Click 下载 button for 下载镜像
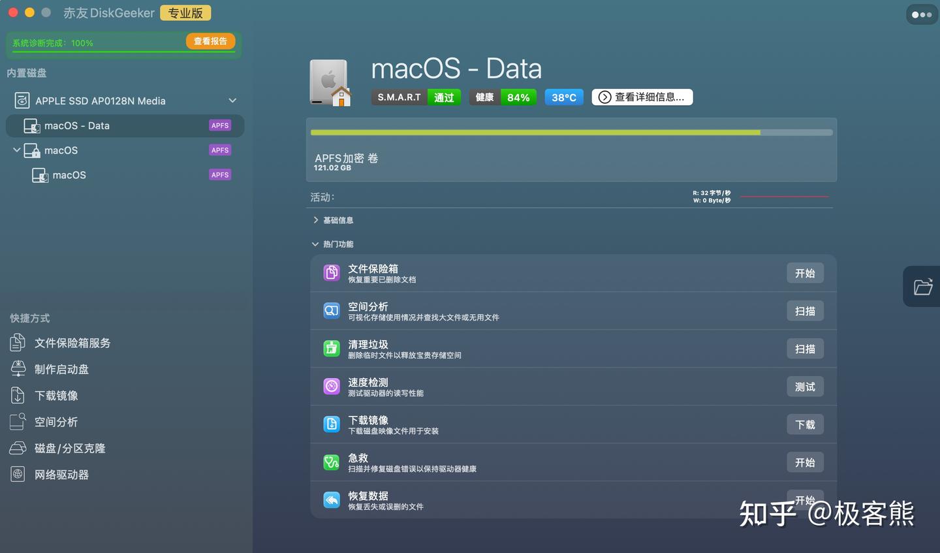This screenshot has width=940, height=553. point(805,424)
